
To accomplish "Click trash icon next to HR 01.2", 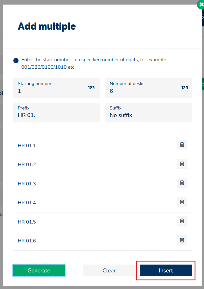I will (x=182, y=164).
